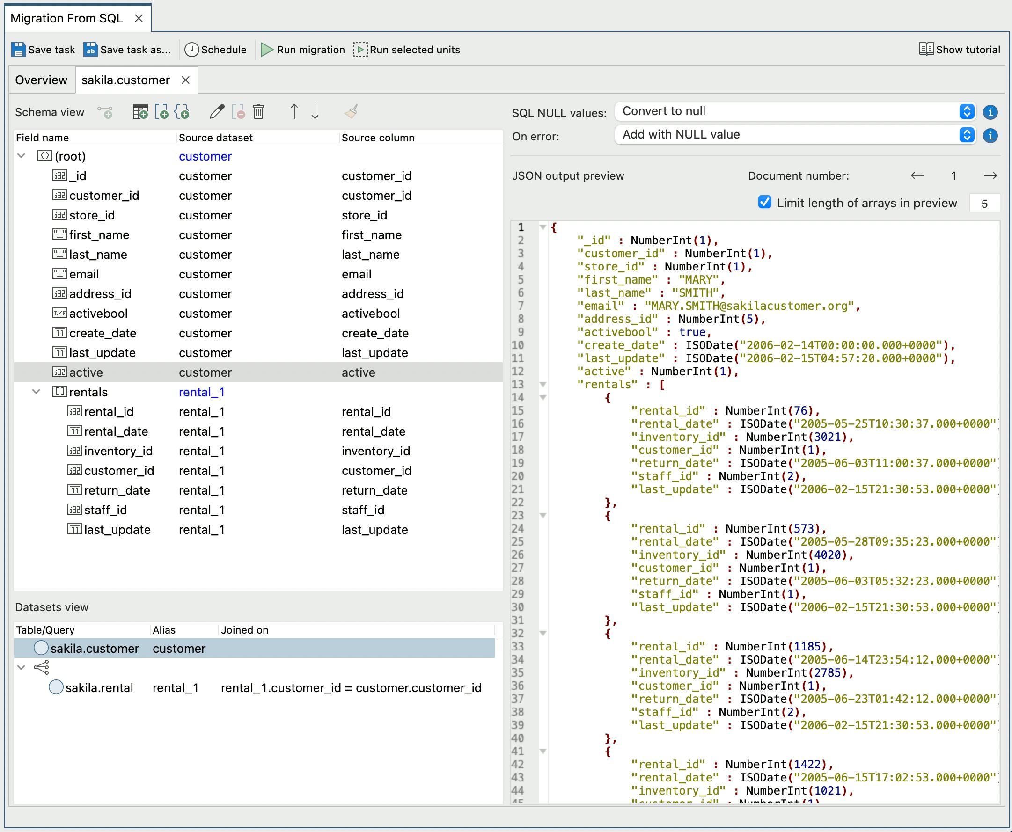The width and height of the screenshot is (1012, 832).
Task: Uncheck Limit length of arrays in preview
Action: tap(765, 202)
